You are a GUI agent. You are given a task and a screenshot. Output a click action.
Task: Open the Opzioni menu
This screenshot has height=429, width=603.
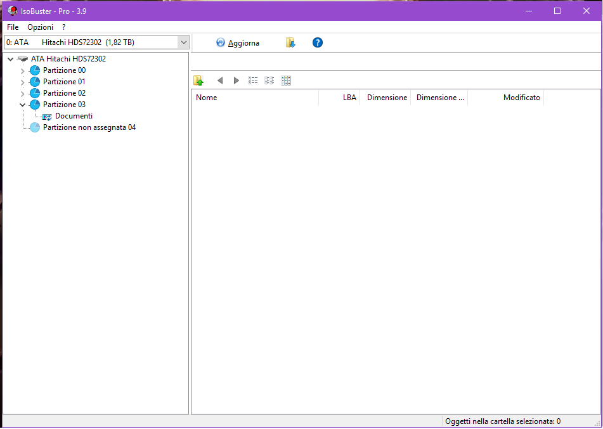click(x=40, y=27)
